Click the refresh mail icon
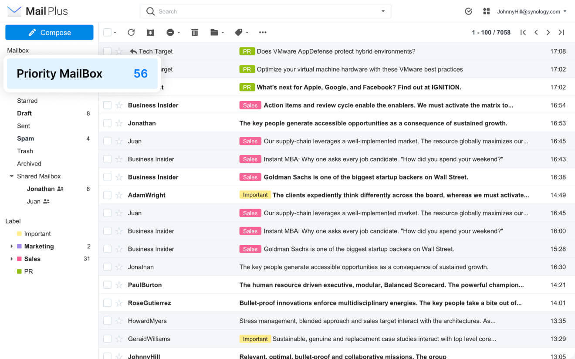The width and height of the screenshot is (575, 359). pyautogui.click(x=131, y=32)
